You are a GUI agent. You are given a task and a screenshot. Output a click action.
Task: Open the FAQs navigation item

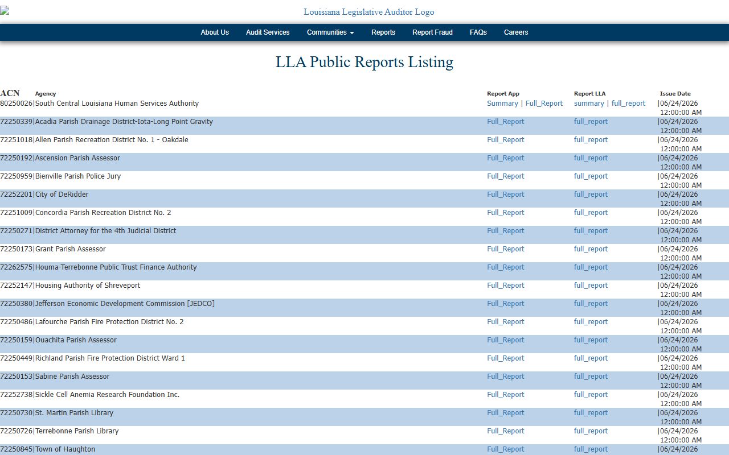point(478,32)
